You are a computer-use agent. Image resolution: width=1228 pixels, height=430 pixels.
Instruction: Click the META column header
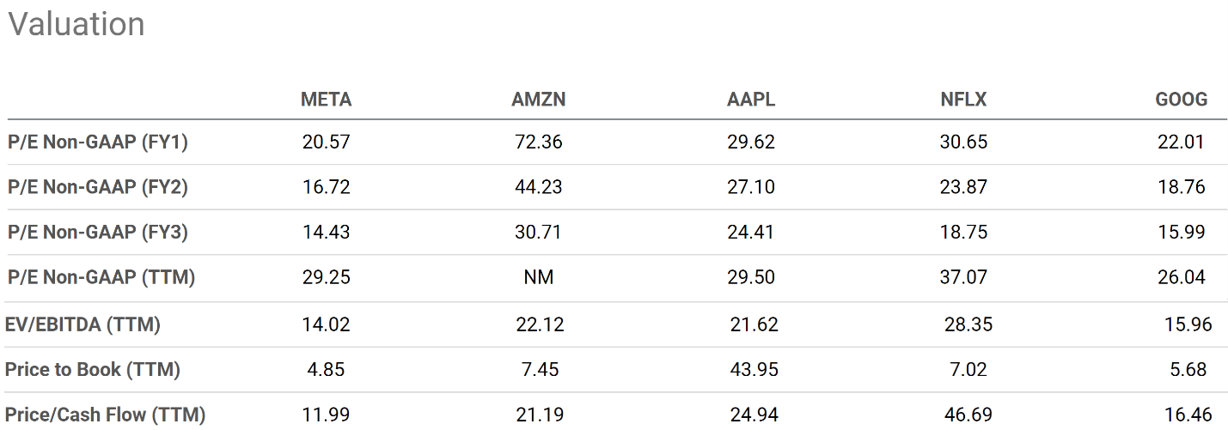point(326,100)
